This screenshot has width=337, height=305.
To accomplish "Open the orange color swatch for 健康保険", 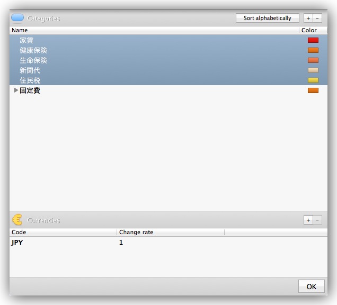I will 313,50.
